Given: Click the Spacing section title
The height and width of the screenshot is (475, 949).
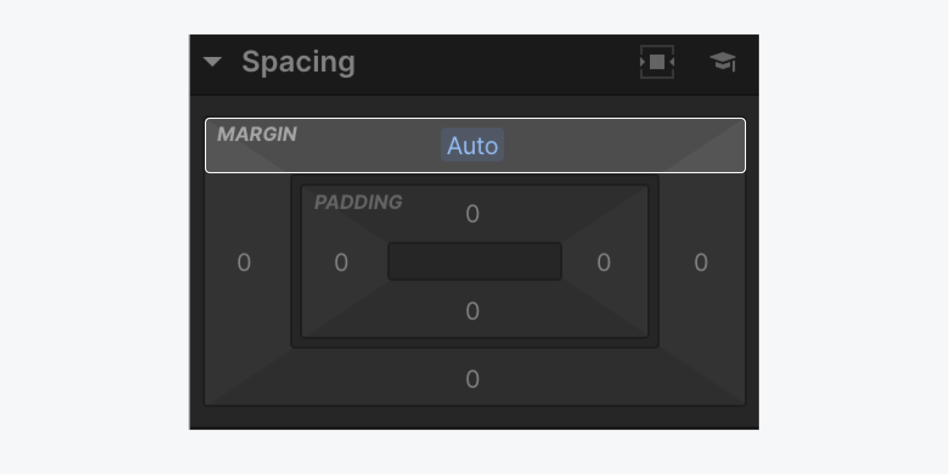Looking at the screenshot, I should [x=298, y=62].
